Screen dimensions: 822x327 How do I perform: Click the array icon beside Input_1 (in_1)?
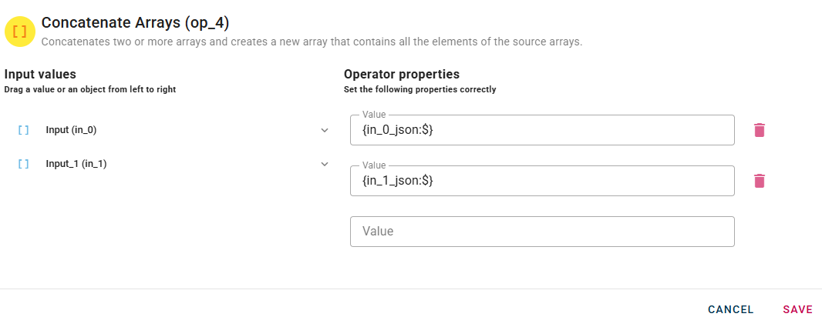tap(23, 164)
